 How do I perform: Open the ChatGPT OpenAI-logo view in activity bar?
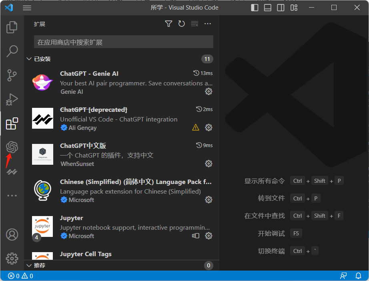click(x=12, y=147)
